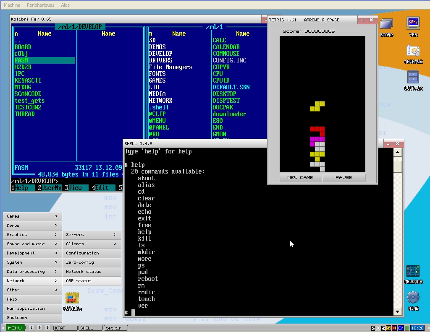Viewport: 430px width, 332px height.
Task: Click the shell window scrollbar down arrow
Action: [398, 311]
